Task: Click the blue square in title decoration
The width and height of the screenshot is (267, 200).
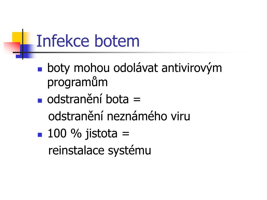Action: [26, 51]
